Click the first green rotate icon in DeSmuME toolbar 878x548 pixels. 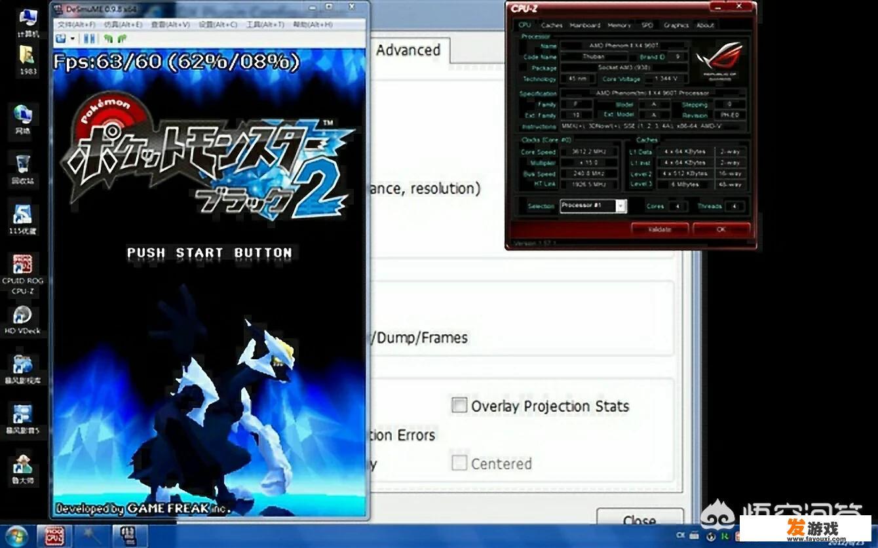[x=108, y=39]
